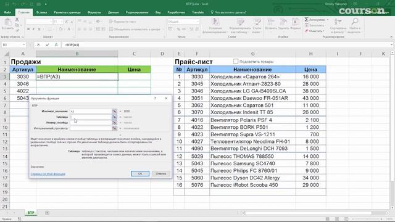This screenshot has height=222, width=395.
Task: Click the increase font size icon
Action: (67, 22)
